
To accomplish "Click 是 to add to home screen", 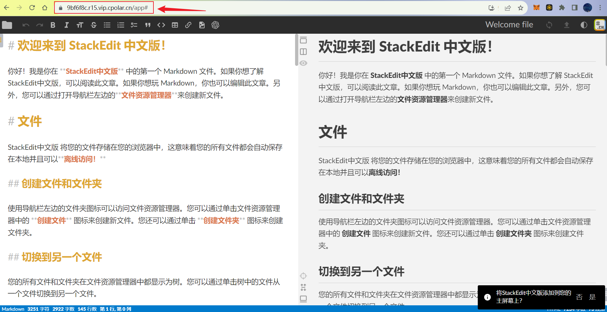I will [x=592, y=297].
